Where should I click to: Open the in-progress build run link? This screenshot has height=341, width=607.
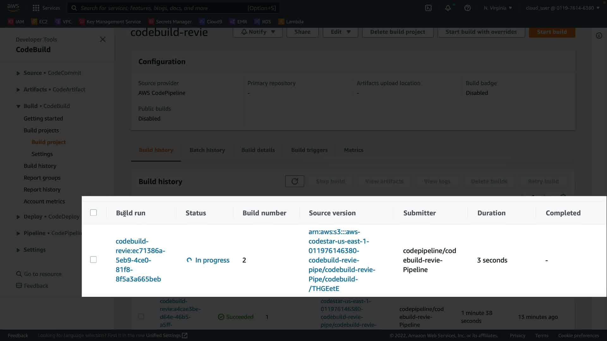[x=140, y=260]
